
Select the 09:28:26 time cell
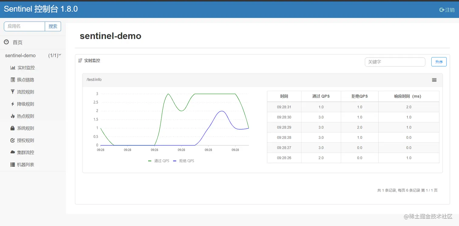284,158
